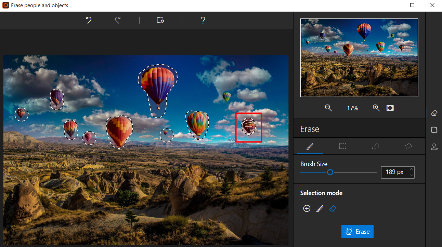442x247 pixels.
Task: Switch to polygonal selection tab
Action: click(x=408, y=146)
